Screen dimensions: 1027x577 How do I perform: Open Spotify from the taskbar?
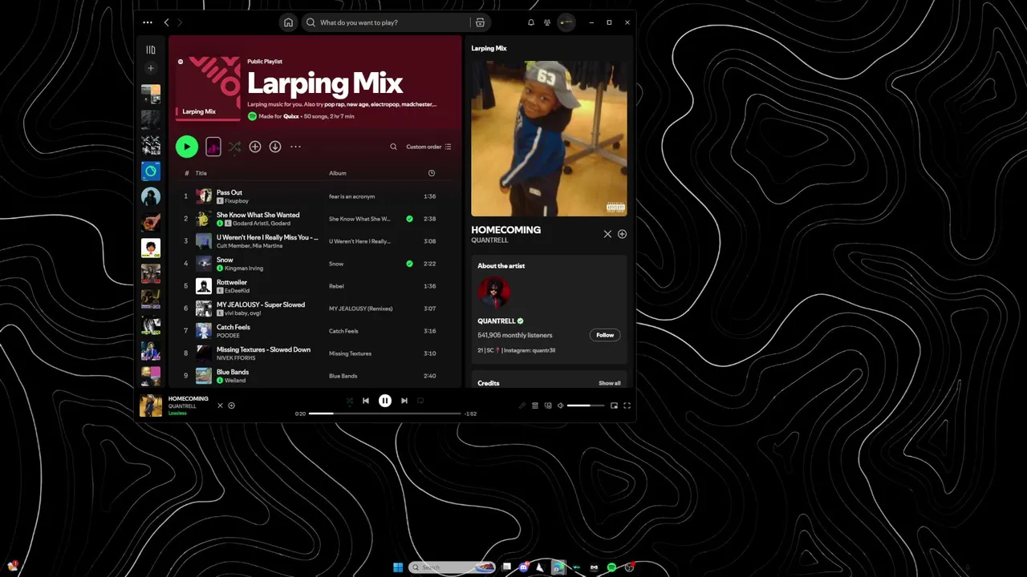click(611, 567)
